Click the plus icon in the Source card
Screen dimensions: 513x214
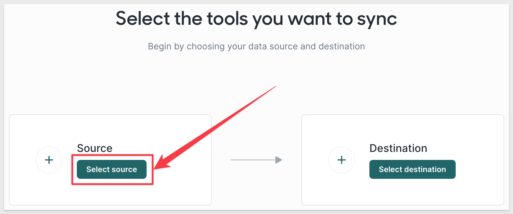click(x=49, y=160)
